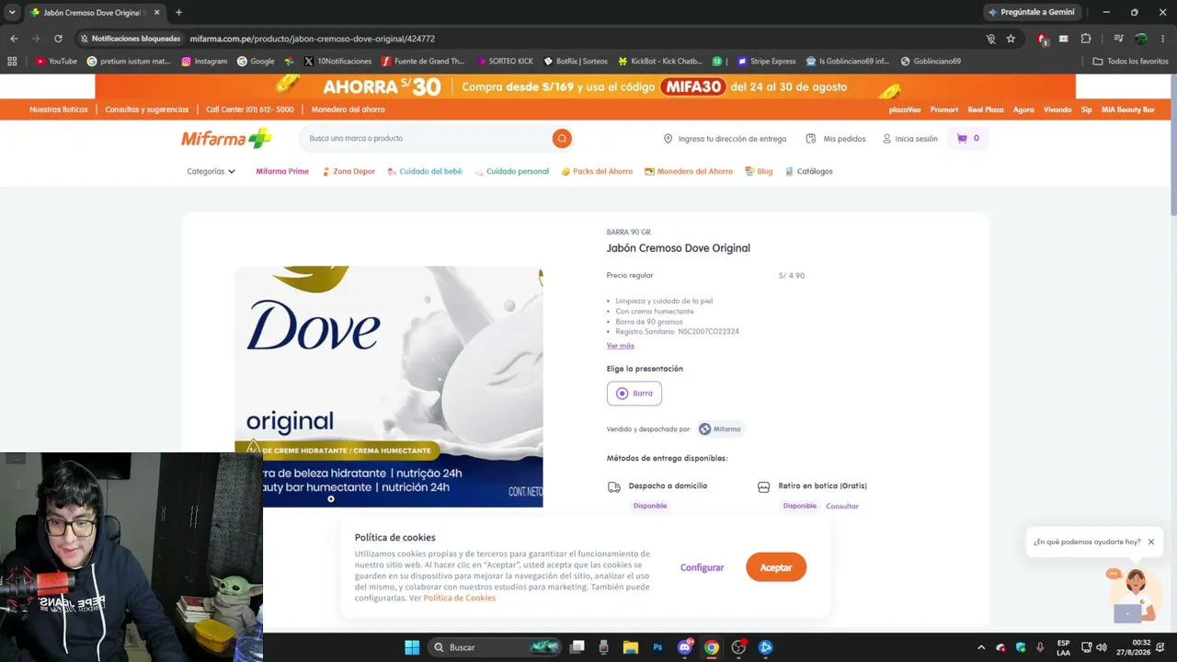Open Consultas y sugerencias link

click(x=147, y=109)
